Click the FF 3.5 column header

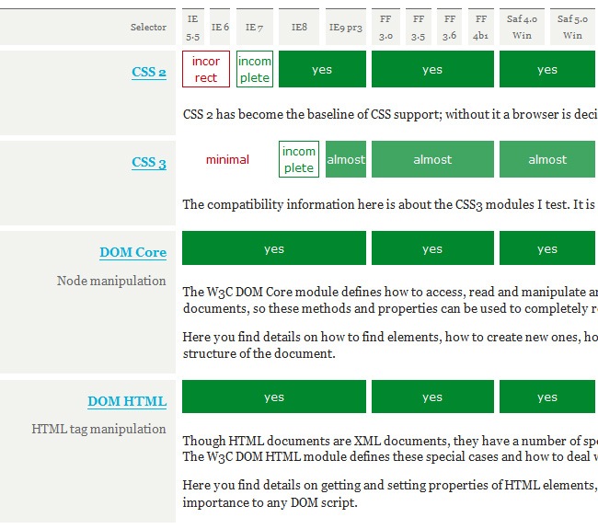coord(418,28)
